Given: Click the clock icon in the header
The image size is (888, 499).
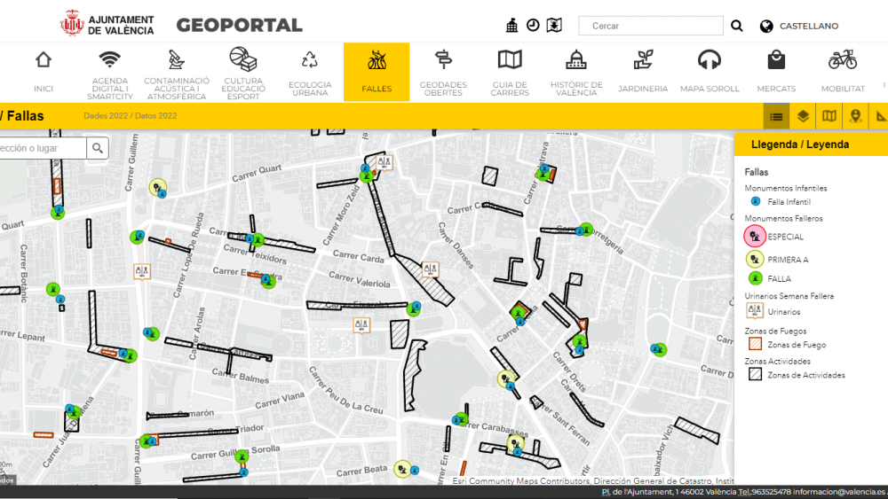Looking at the screenshot, I should coord(533,26).
